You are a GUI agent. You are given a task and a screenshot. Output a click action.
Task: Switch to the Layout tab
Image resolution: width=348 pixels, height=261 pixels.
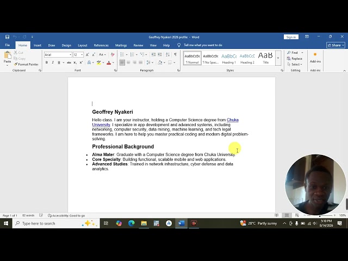pyautogui.click(x=82, y=45)
